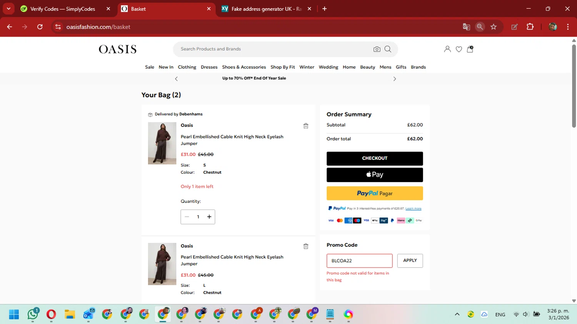Open the size S jumper thumbnail
Screen dimensions: 577x324
(162, 143)
